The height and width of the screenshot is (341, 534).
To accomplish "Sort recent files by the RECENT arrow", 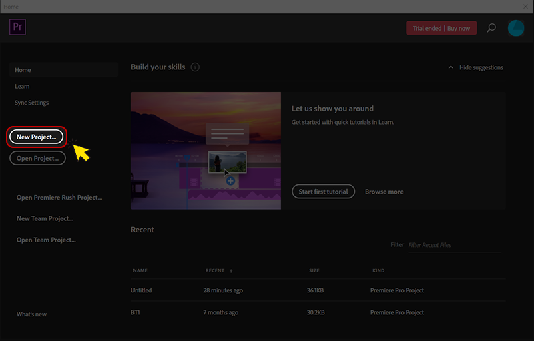I will point(231,271).
